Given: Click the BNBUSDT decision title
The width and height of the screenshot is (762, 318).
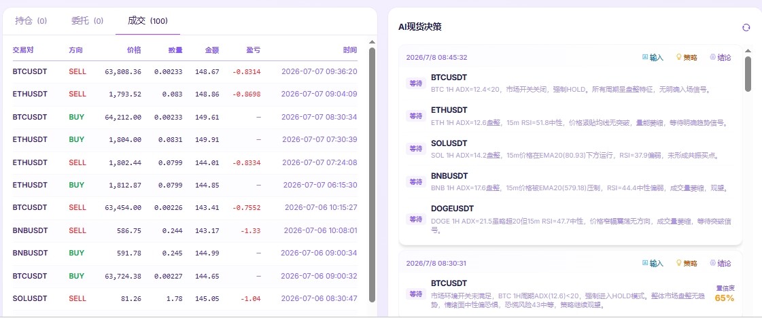Looking at the screenshot, I should coord(449,176).
